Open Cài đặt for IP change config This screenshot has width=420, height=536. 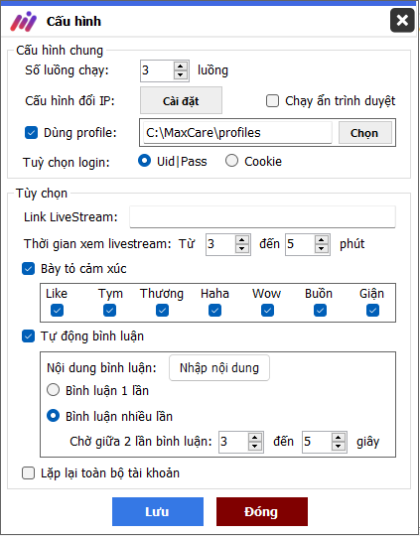click(181, 100)
